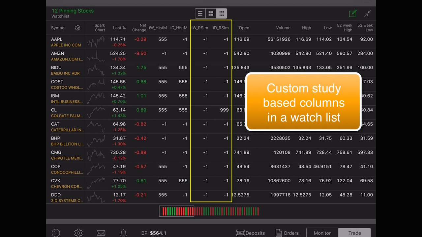Open AAPL spark chart thumbnail

click(96, 42)
